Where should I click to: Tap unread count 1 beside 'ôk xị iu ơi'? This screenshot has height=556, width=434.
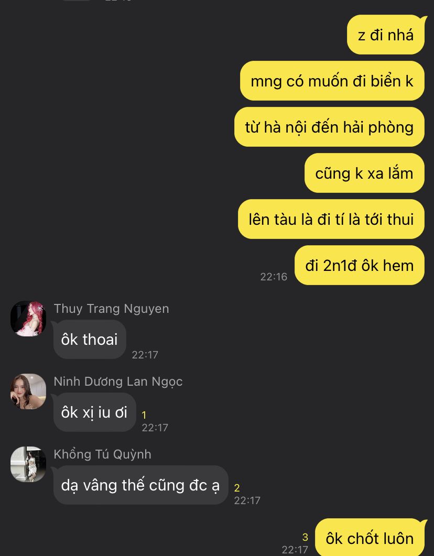point(144,415)
